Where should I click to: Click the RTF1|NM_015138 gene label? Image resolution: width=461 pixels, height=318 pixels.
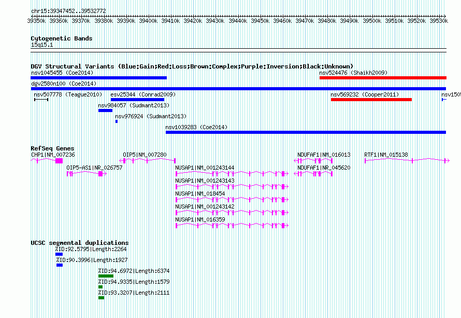[x=386, y=155]
